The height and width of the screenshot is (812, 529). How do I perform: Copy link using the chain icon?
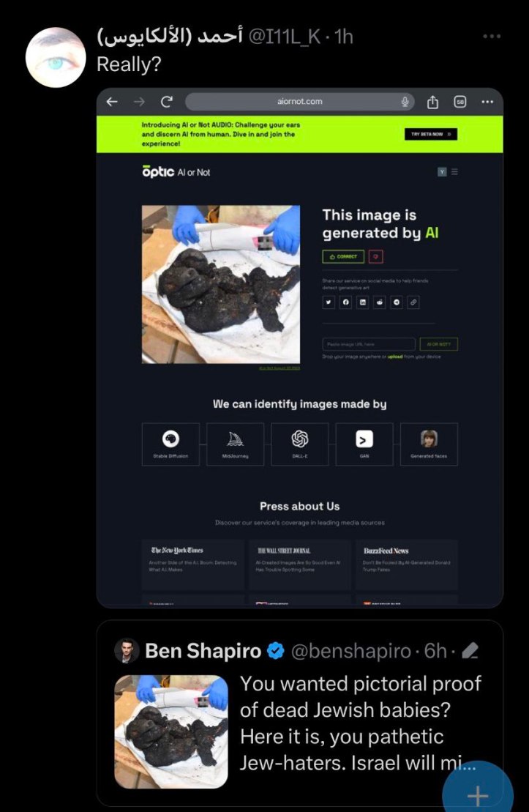pos(413,302)
